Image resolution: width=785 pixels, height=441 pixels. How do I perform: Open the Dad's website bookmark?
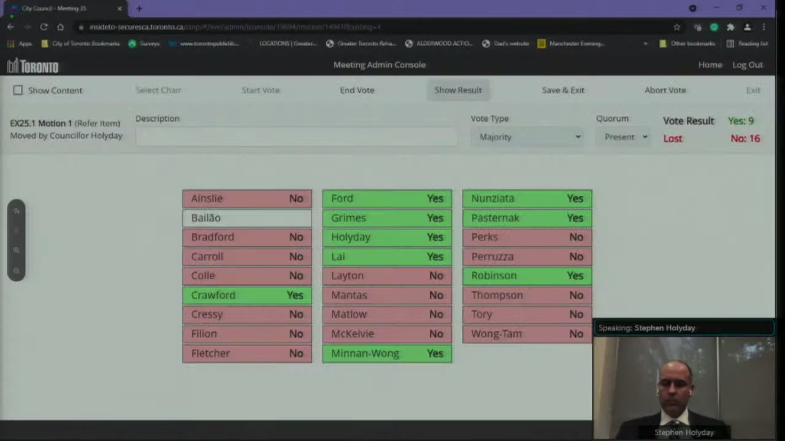(505, 43)
